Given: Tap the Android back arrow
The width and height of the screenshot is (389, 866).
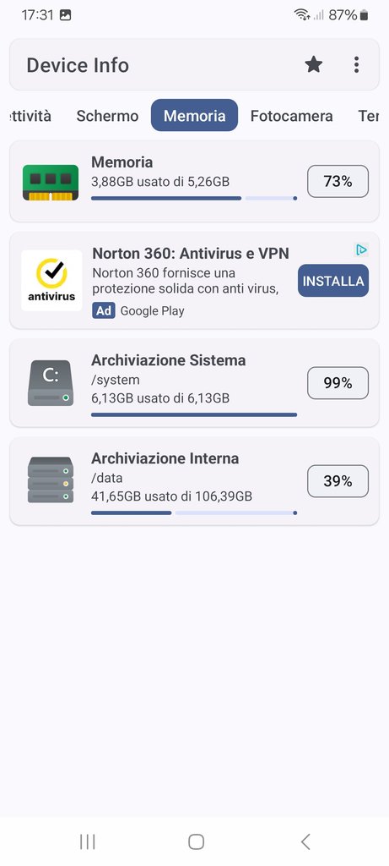Looking at the screenshot, I should 305,841.
